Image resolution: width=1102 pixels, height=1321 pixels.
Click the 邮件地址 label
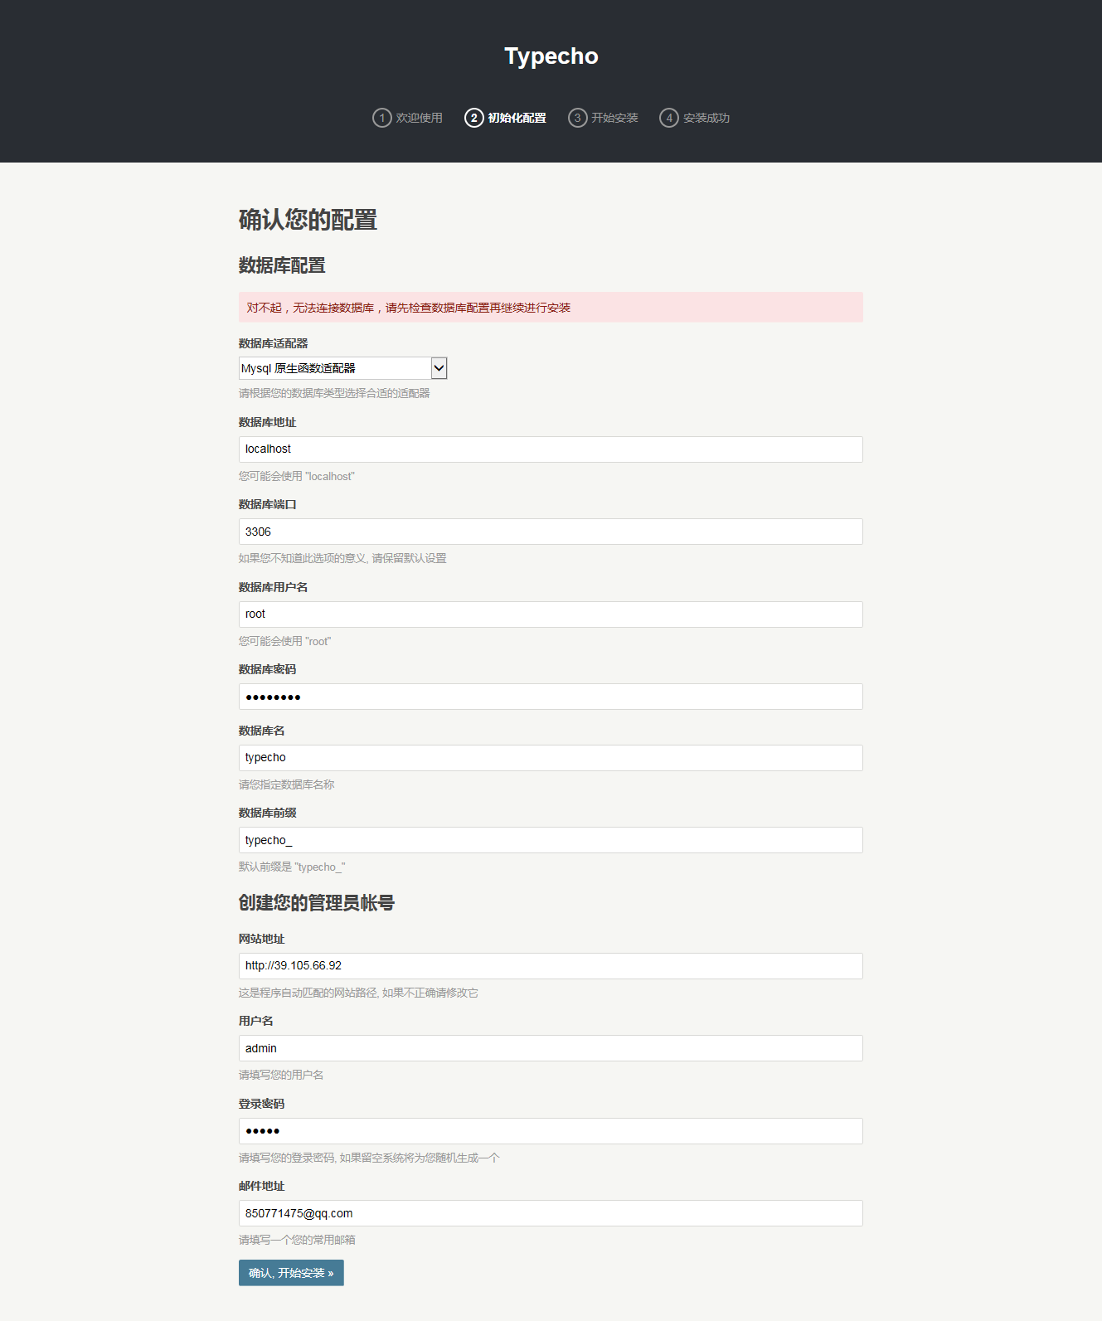(261, 1186)
